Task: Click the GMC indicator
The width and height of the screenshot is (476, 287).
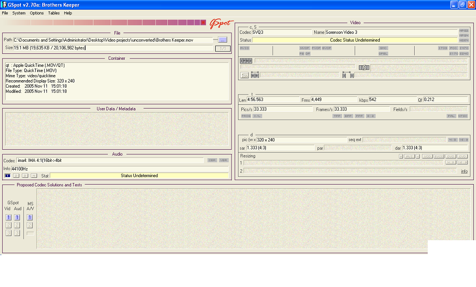Action: click(383, 48)
